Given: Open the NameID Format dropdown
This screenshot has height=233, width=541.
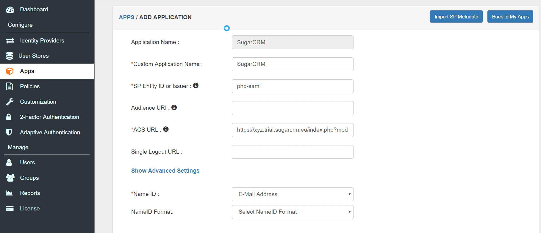Looking at the screenshot, I should click(293, 212).
